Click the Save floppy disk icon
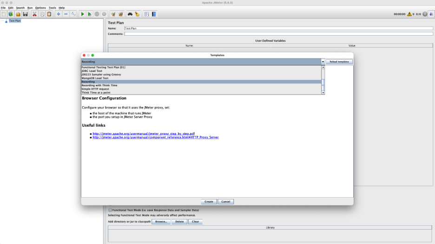 click(x=25, y=14)
